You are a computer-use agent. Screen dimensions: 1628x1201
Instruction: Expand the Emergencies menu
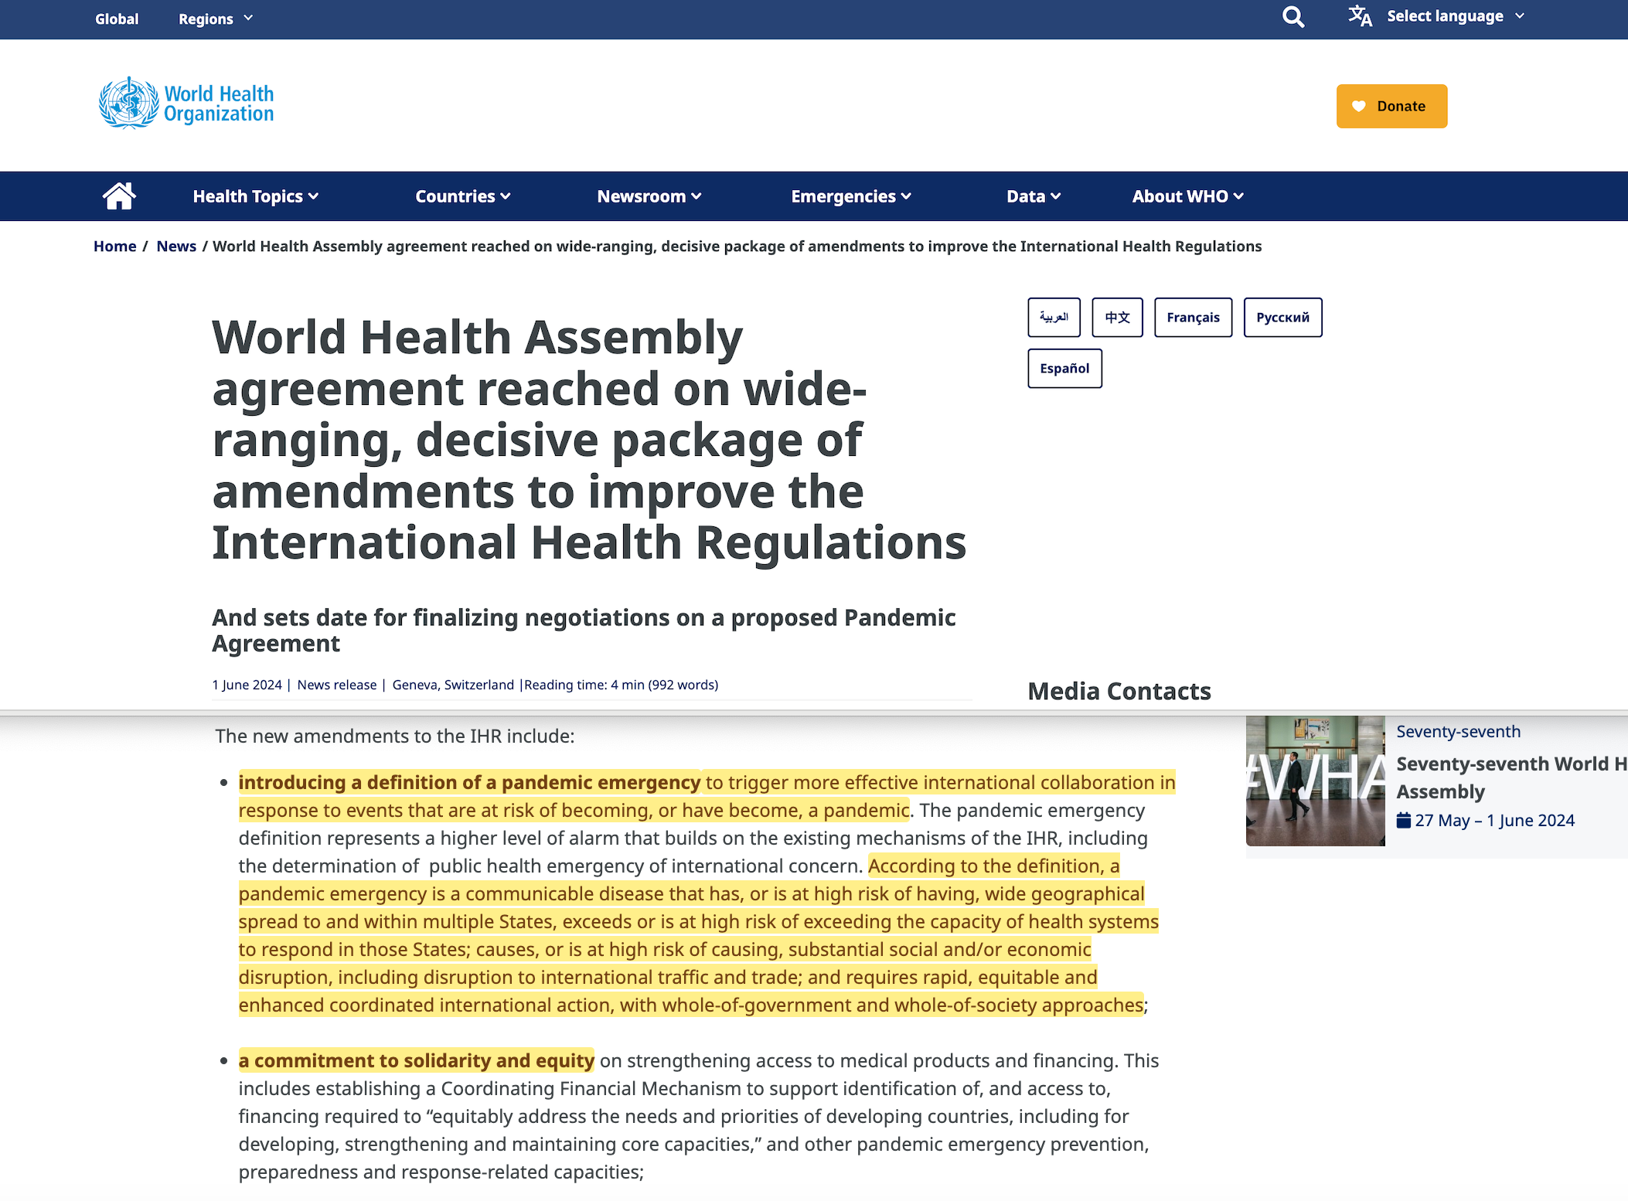point(850,196)
